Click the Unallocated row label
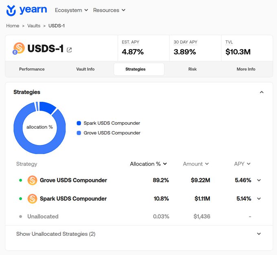The image size is (277, 255). click(x=43, y=216)
